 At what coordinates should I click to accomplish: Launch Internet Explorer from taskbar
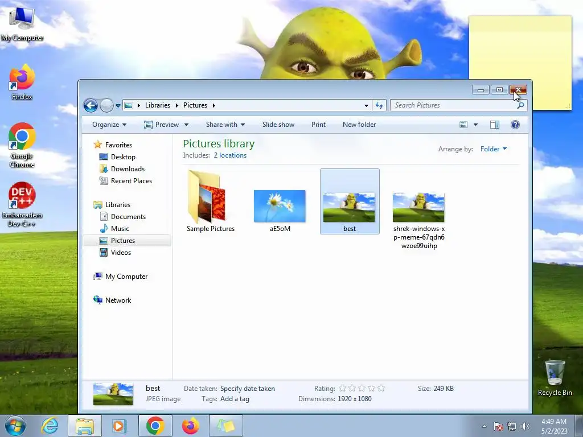click(x=50, y=426)
